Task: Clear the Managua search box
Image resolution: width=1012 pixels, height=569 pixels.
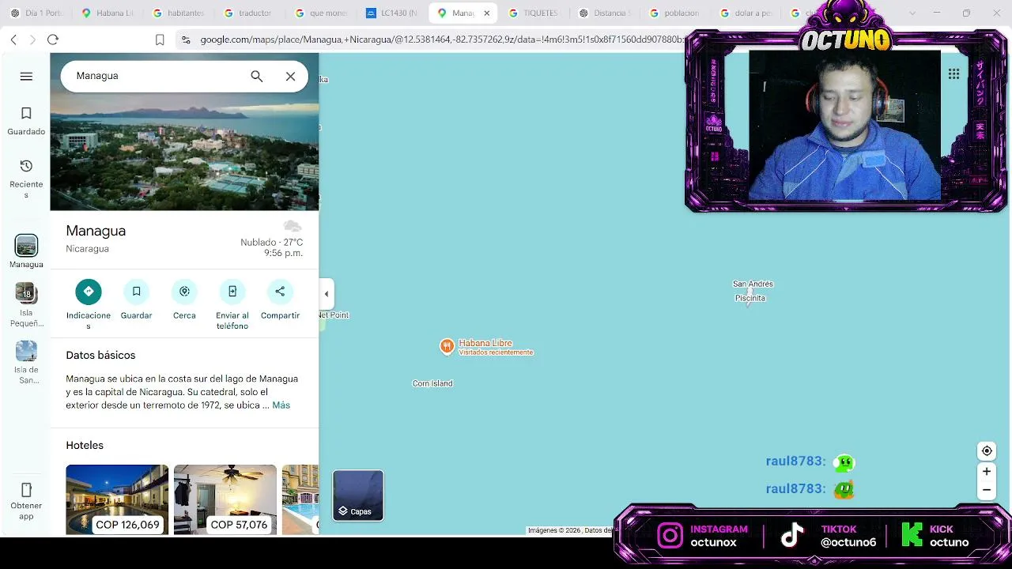Action: point(290,76)
